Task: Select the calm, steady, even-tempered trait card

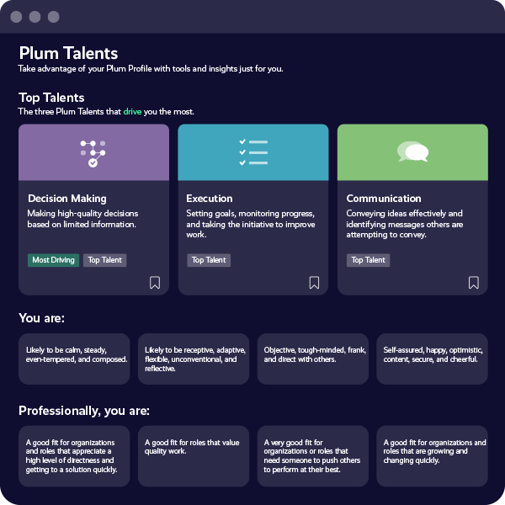Action: (x=74, y=359)
